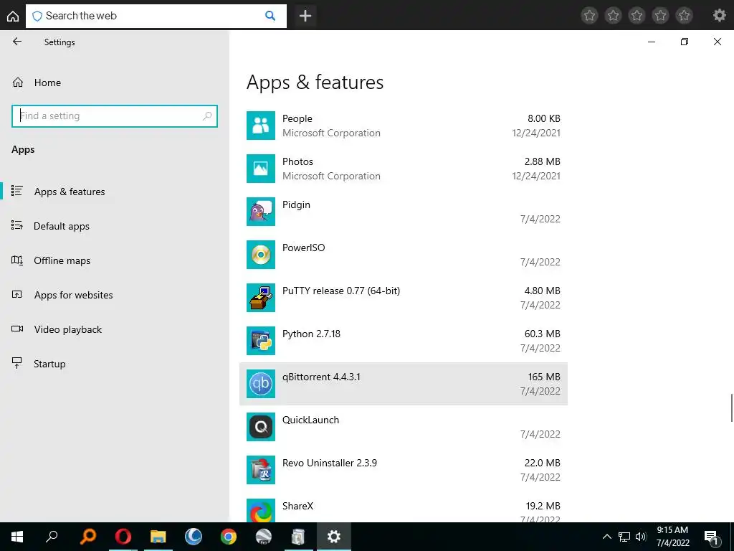The width and height of the screenshot is (734, 551).
Task: Click the active Settings gear in taskbar
Action: tap(334, 537)
